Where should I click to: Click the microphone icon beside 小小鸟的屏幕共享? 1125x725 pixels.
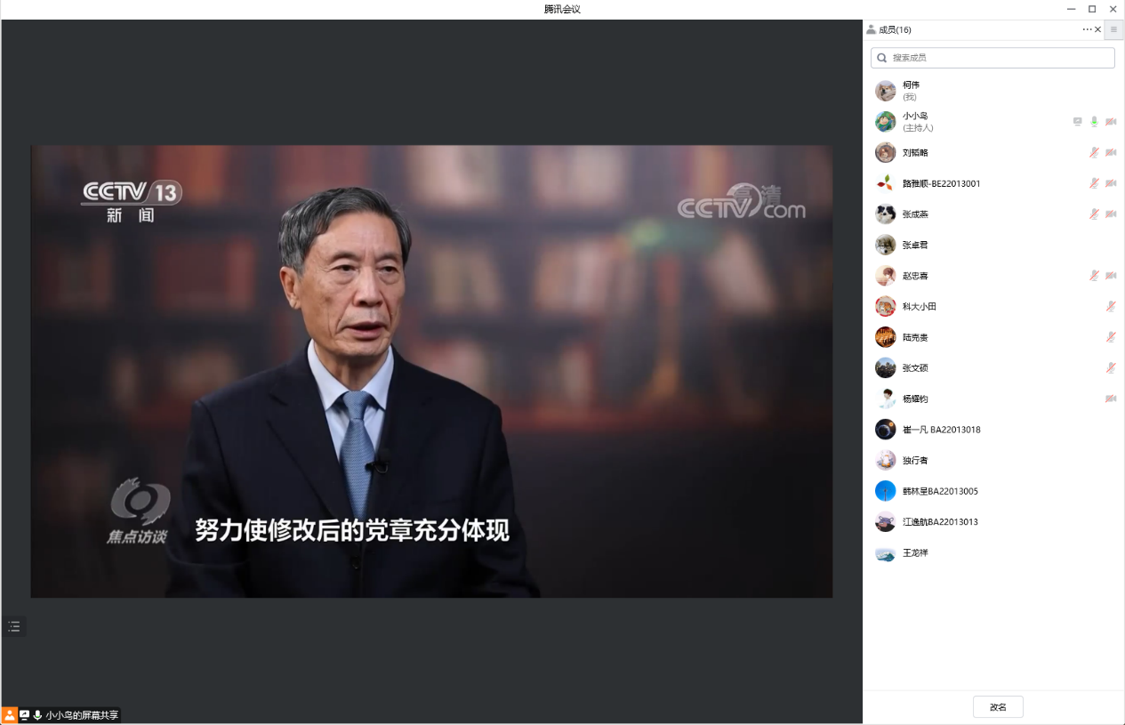point(37,715)
